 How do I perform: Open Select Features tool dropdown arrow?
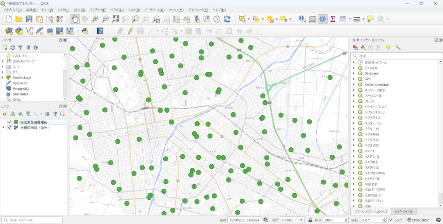249,19
